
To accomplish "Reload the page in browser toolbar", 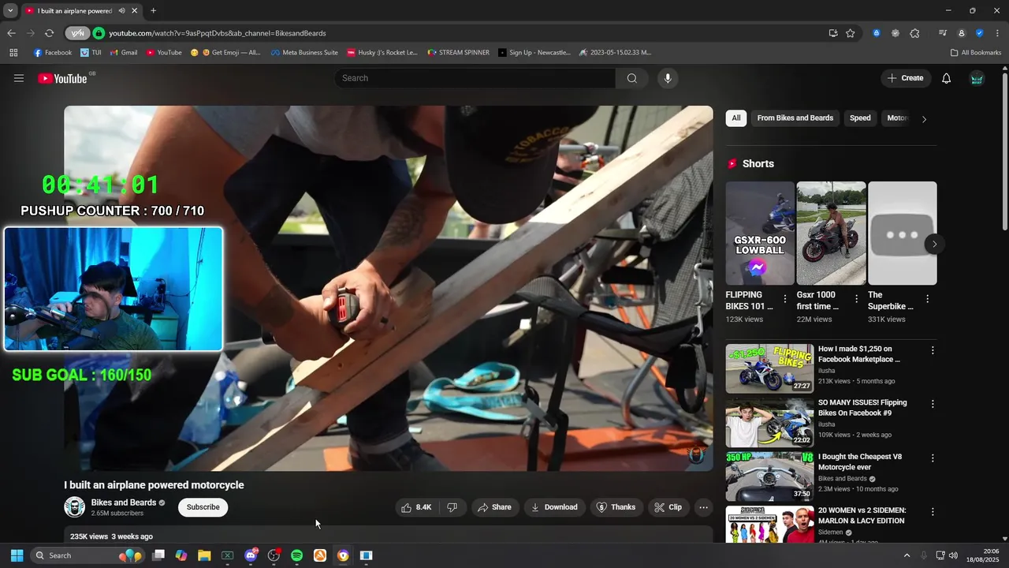I will coord(49,33).
